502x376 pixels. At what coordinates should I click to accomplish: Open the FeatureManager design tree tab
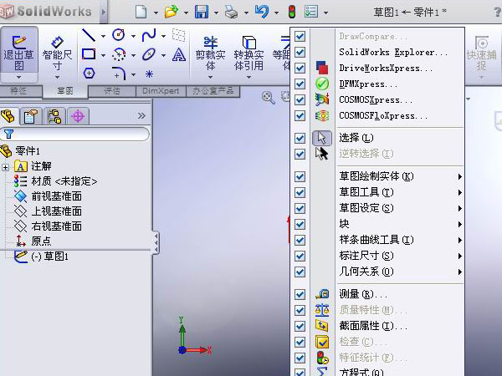[8, 116]
